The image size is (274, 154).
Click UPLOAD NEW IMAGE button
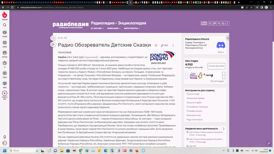(x=216, y=66)
